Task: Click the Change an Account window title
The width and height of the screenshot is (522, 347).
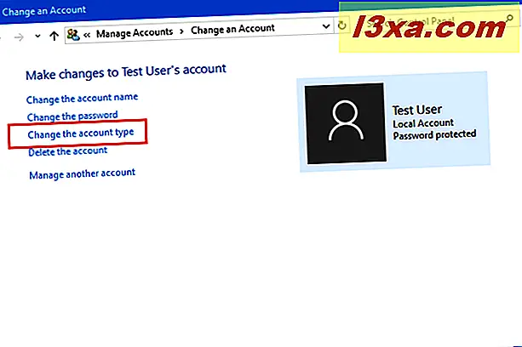Action: tap(44, 11)
